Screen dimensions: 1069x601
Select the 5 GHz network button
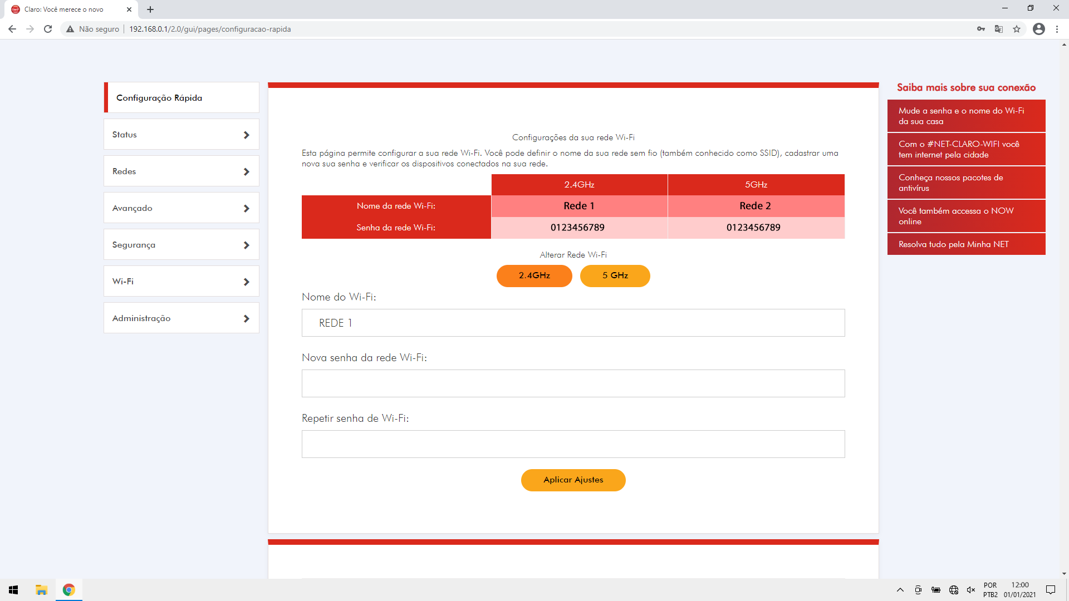tap(615, 275)
